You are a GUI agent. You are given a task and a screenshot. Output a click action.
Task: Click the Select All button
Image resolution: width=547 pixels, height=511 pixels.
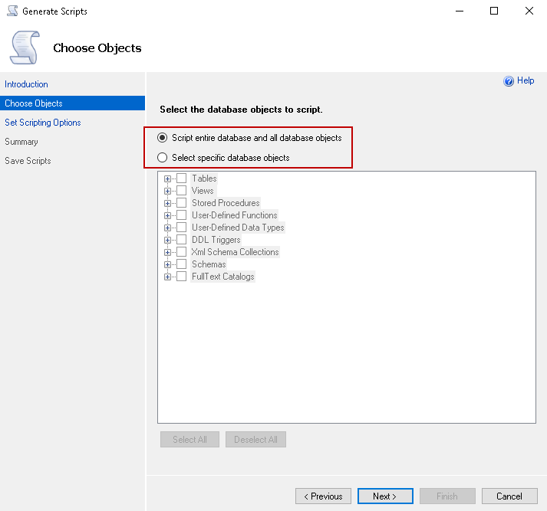click(189, 440)
